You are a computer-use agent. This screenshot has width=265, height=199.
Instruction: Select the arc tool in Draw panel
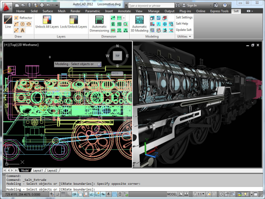click(16, 24)
